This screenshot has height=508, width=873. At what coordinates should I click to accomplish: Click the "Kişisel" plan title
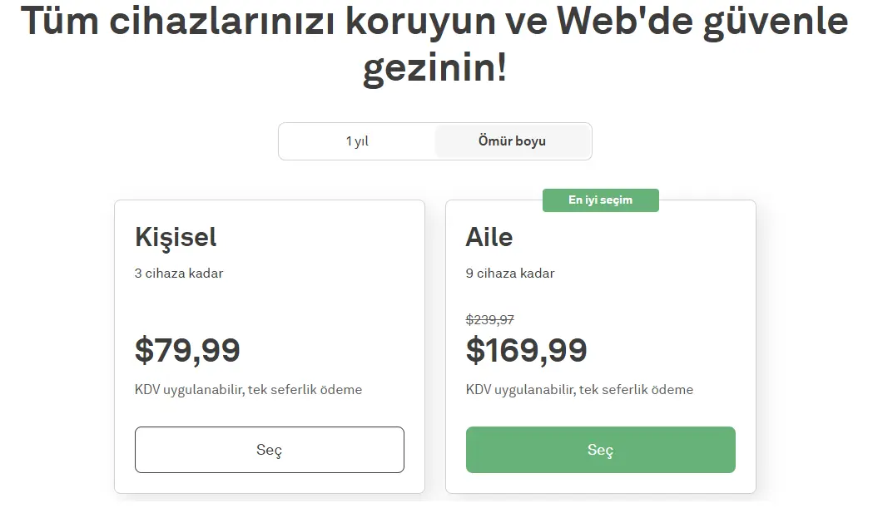coord(176,237)
